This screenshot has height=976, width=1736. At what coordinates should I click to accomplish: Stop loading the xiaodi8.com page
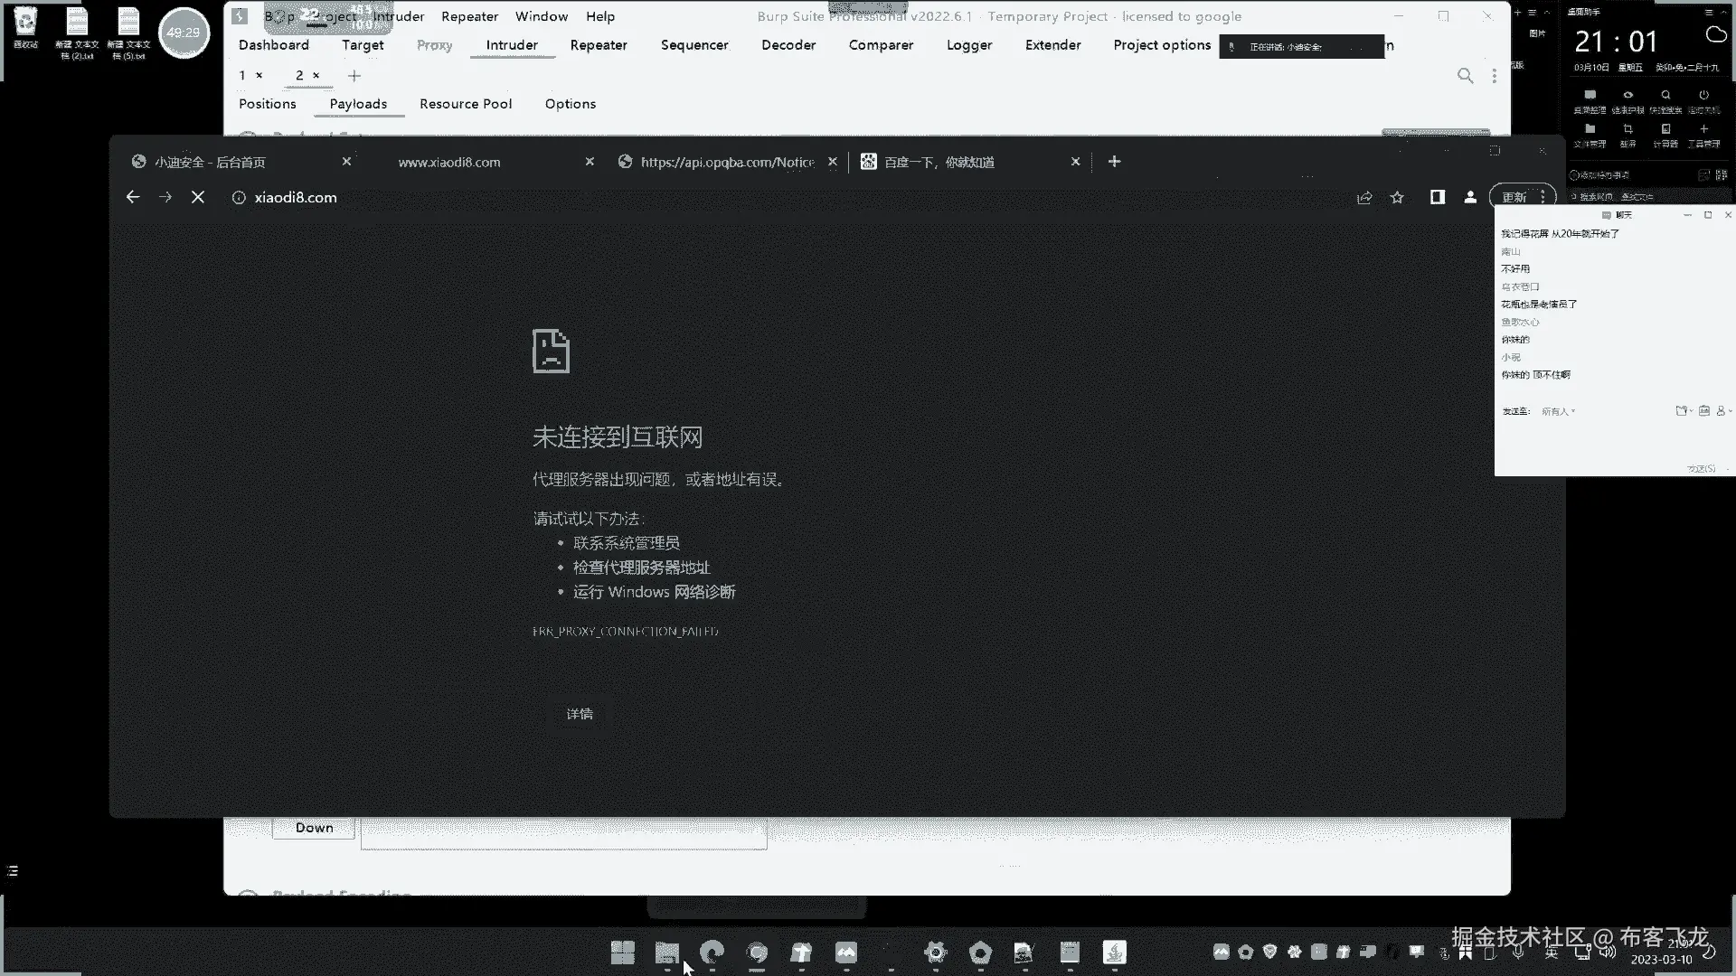tap(198, 197)
